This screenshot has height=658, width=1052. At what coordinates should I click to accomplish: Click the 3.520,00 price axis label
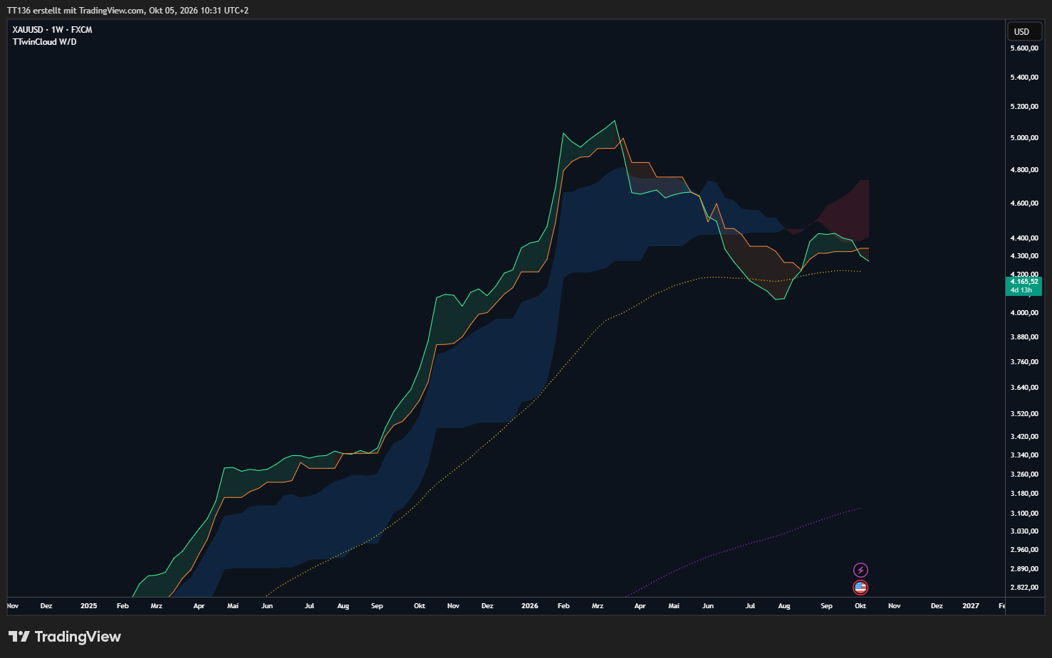[x=1024, y=414]
